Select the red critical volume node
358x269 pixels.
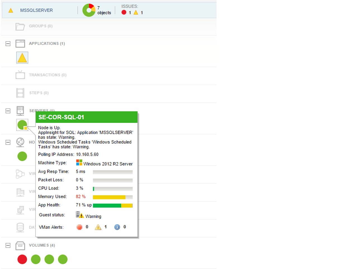22,259
